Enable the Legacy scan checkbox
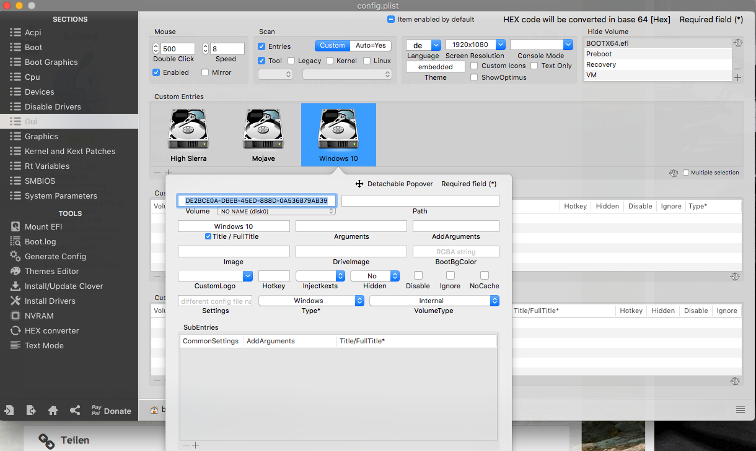The image size is (756, 451). tap(291, 61)
